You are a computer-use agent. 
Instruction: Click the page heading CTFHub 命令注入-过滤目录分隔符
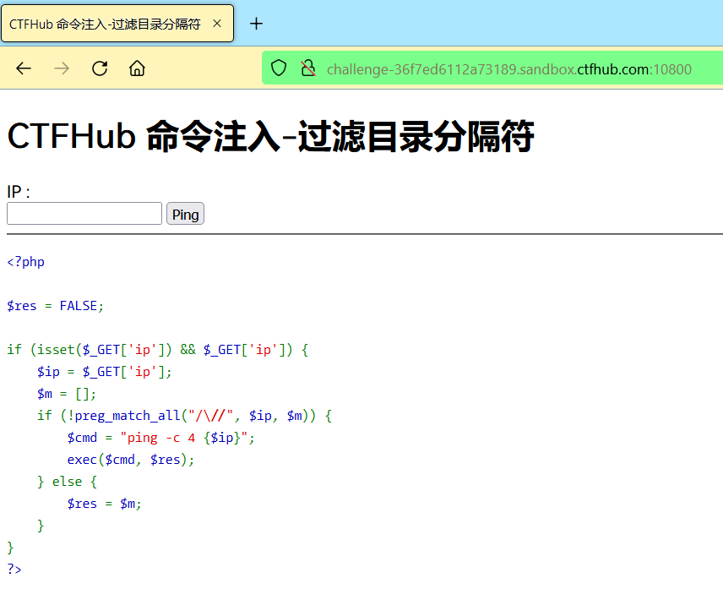click(x=270, y=137)
